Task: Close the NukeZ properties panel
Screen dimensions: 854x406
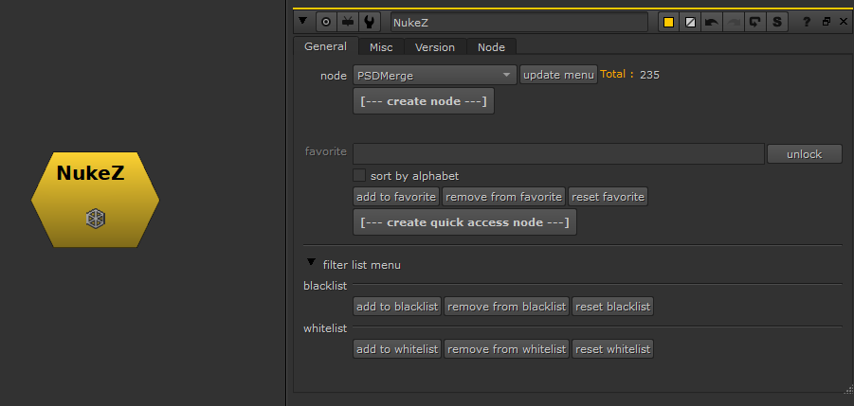Action: click(844, 22)
